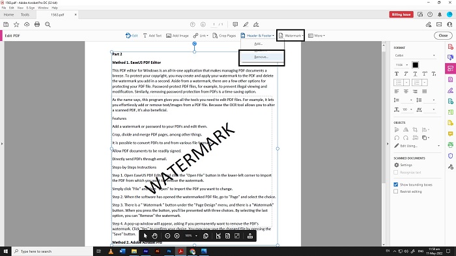Toggle Recognize text checkbox
Screen dimensions: 456x256
point(396,173)
